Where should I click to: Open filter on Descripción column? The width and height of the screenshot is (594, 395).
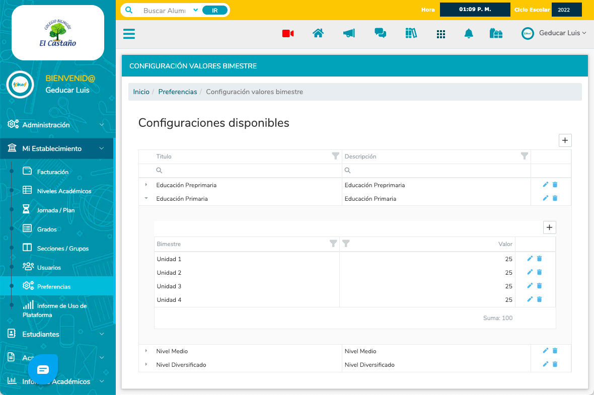pyautogui.click(x=525, y=156)
